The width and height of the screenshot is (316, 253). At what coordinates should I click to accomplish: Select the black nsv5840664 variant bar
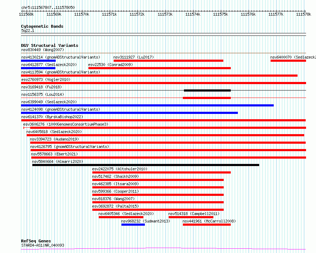click(146, 165)
